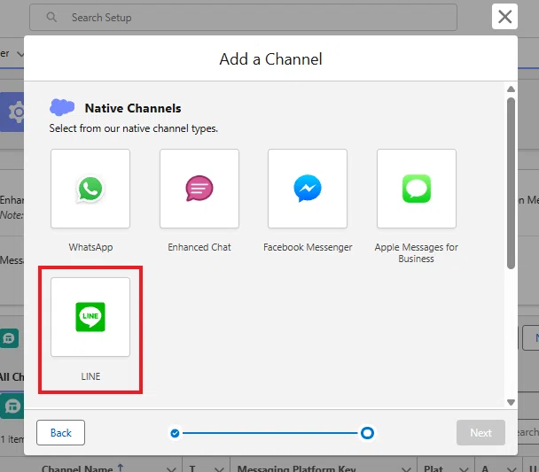
Task: Click the disabled Next button
Action: click(480, 432)
